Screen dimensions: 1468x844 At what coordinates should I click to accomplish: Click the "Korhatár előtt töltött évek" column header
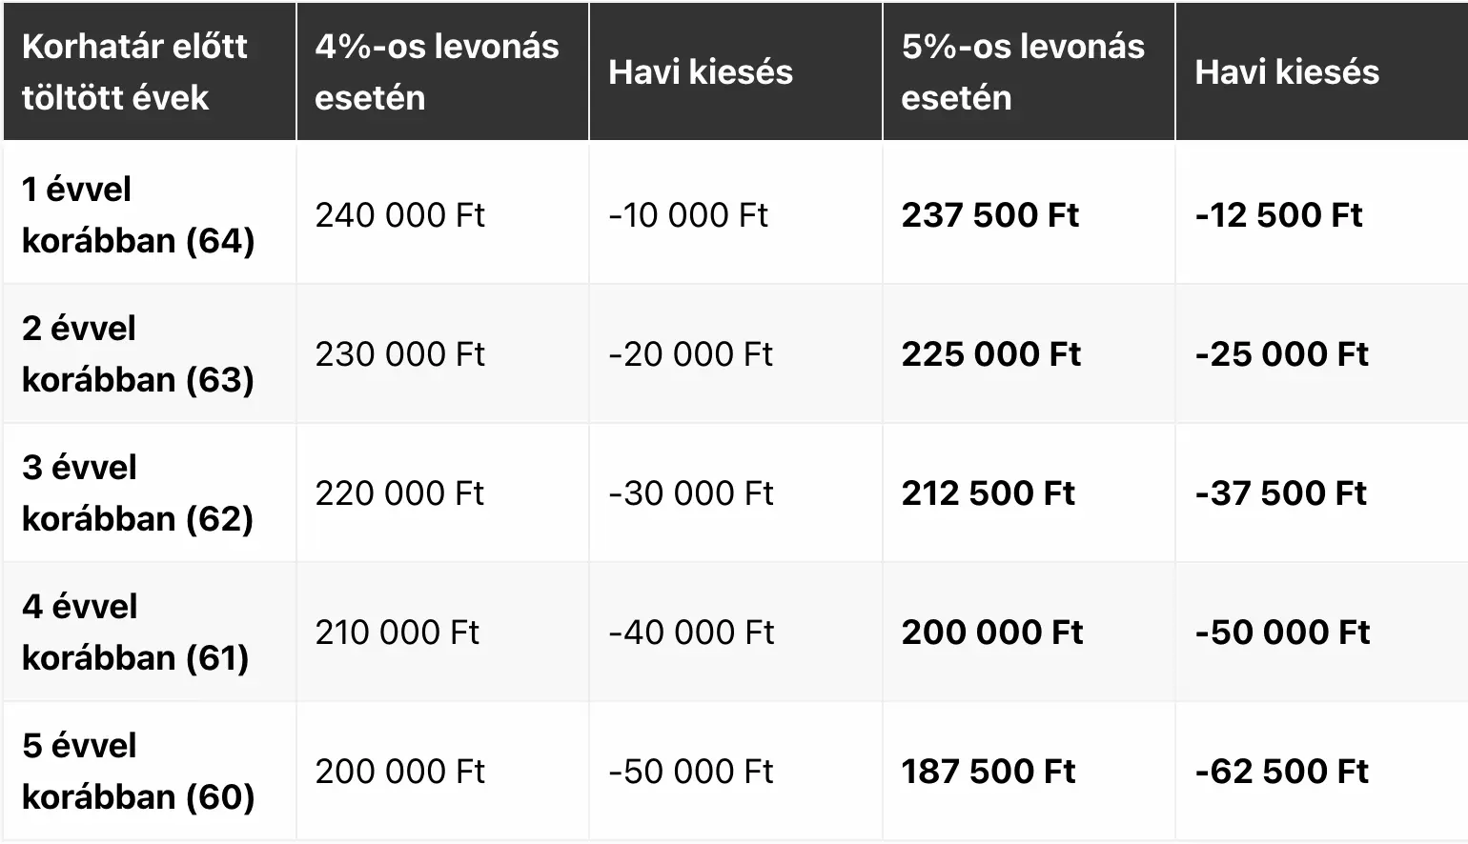tap(134, 71)
